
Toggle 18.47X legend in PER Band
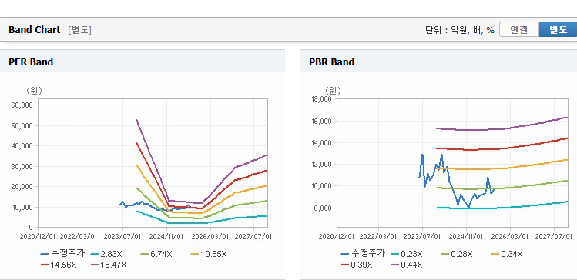tap(109, 265)
